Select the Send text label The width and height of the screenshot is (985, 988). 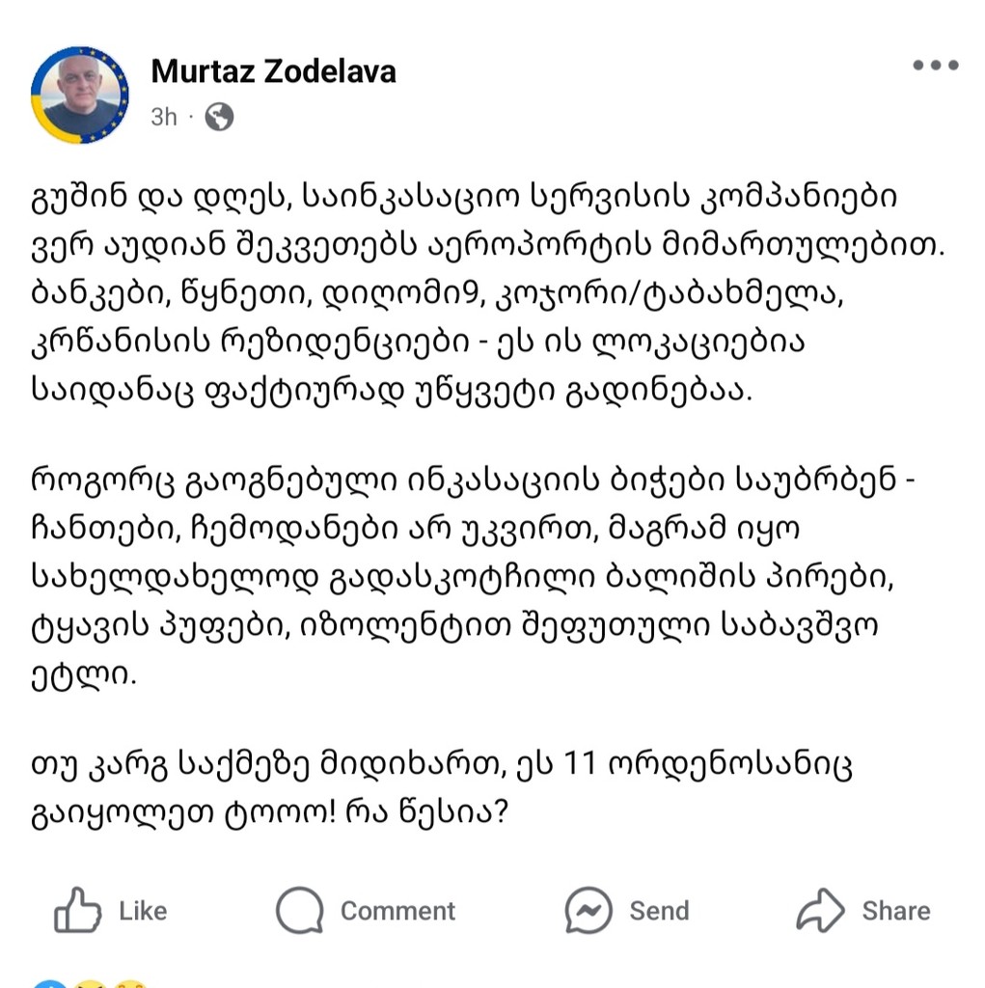[x=659, y=911]
